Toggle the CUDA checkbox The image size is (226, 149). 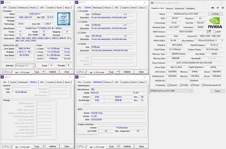click(x=181, y=85)
